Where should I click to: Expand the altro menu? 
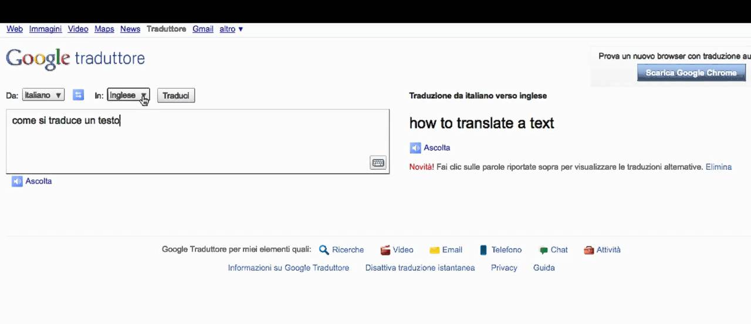tap(231, 29)
